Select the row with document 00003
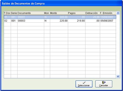123x91 pixels. coord(60,21)
